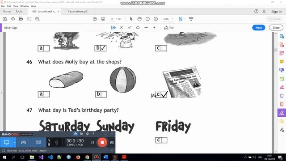Select the checkmark tool in Fill & Sign
286x161 pixels.
tap(130, 28)
